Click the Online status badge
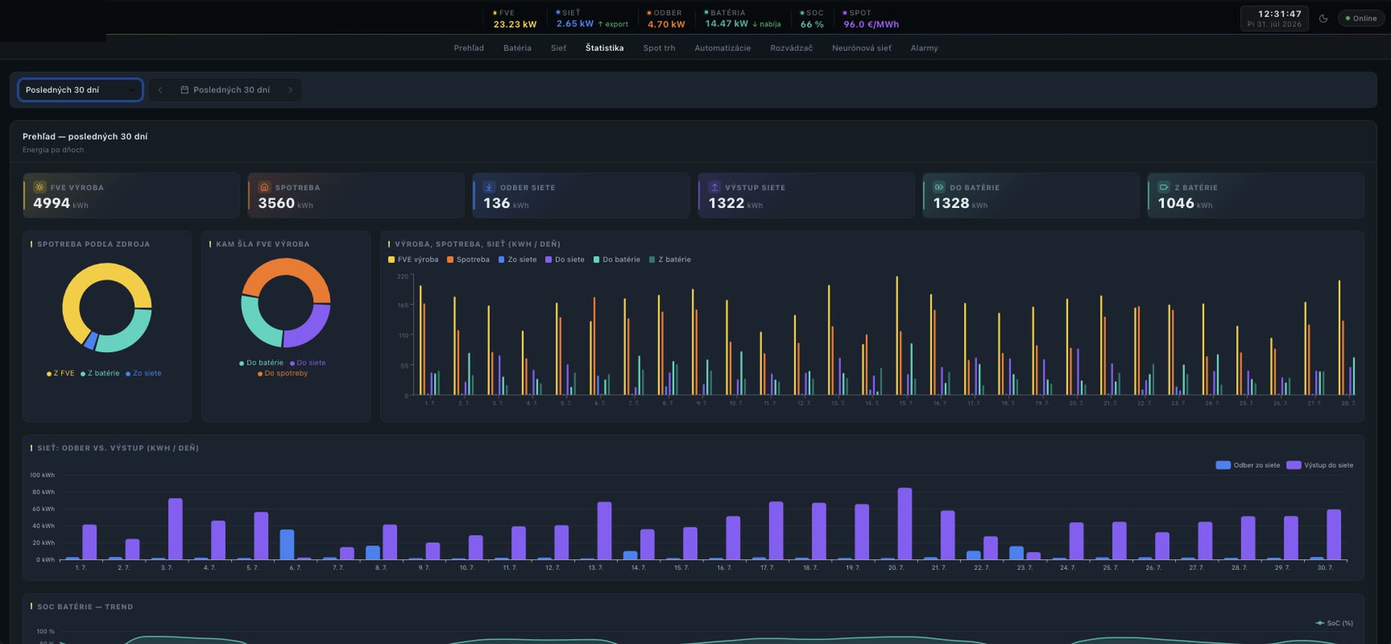This screenshot has width=1391, height=644. click(1361, 19)
